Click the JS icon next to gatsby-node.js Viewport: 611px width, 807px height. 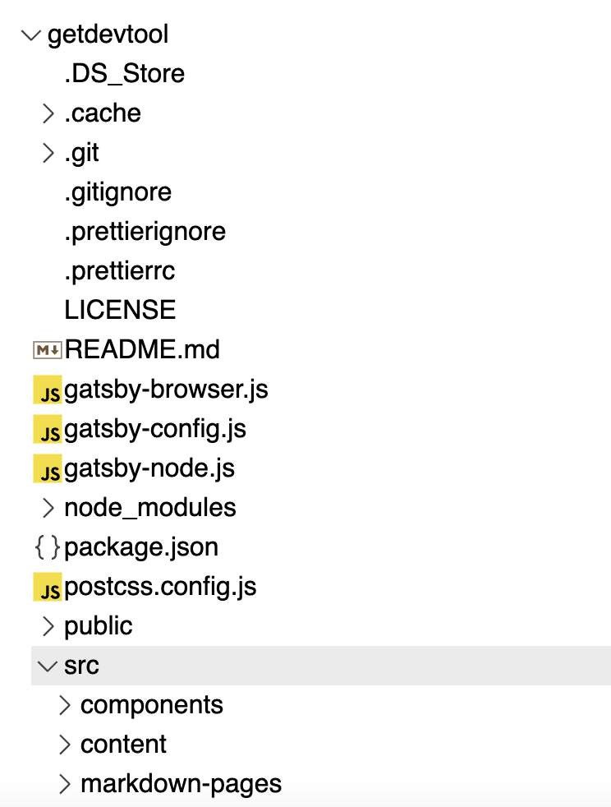point(48,468)
